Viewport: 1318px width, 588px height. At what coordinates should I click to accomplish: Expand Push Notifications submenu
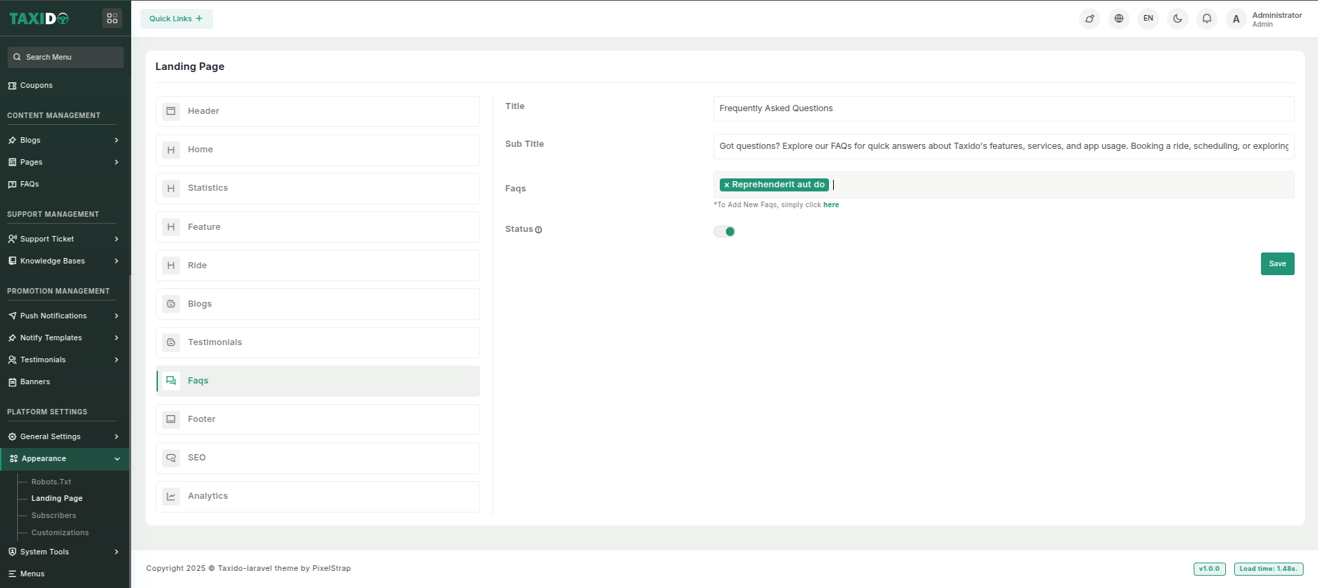click(63, 316)
